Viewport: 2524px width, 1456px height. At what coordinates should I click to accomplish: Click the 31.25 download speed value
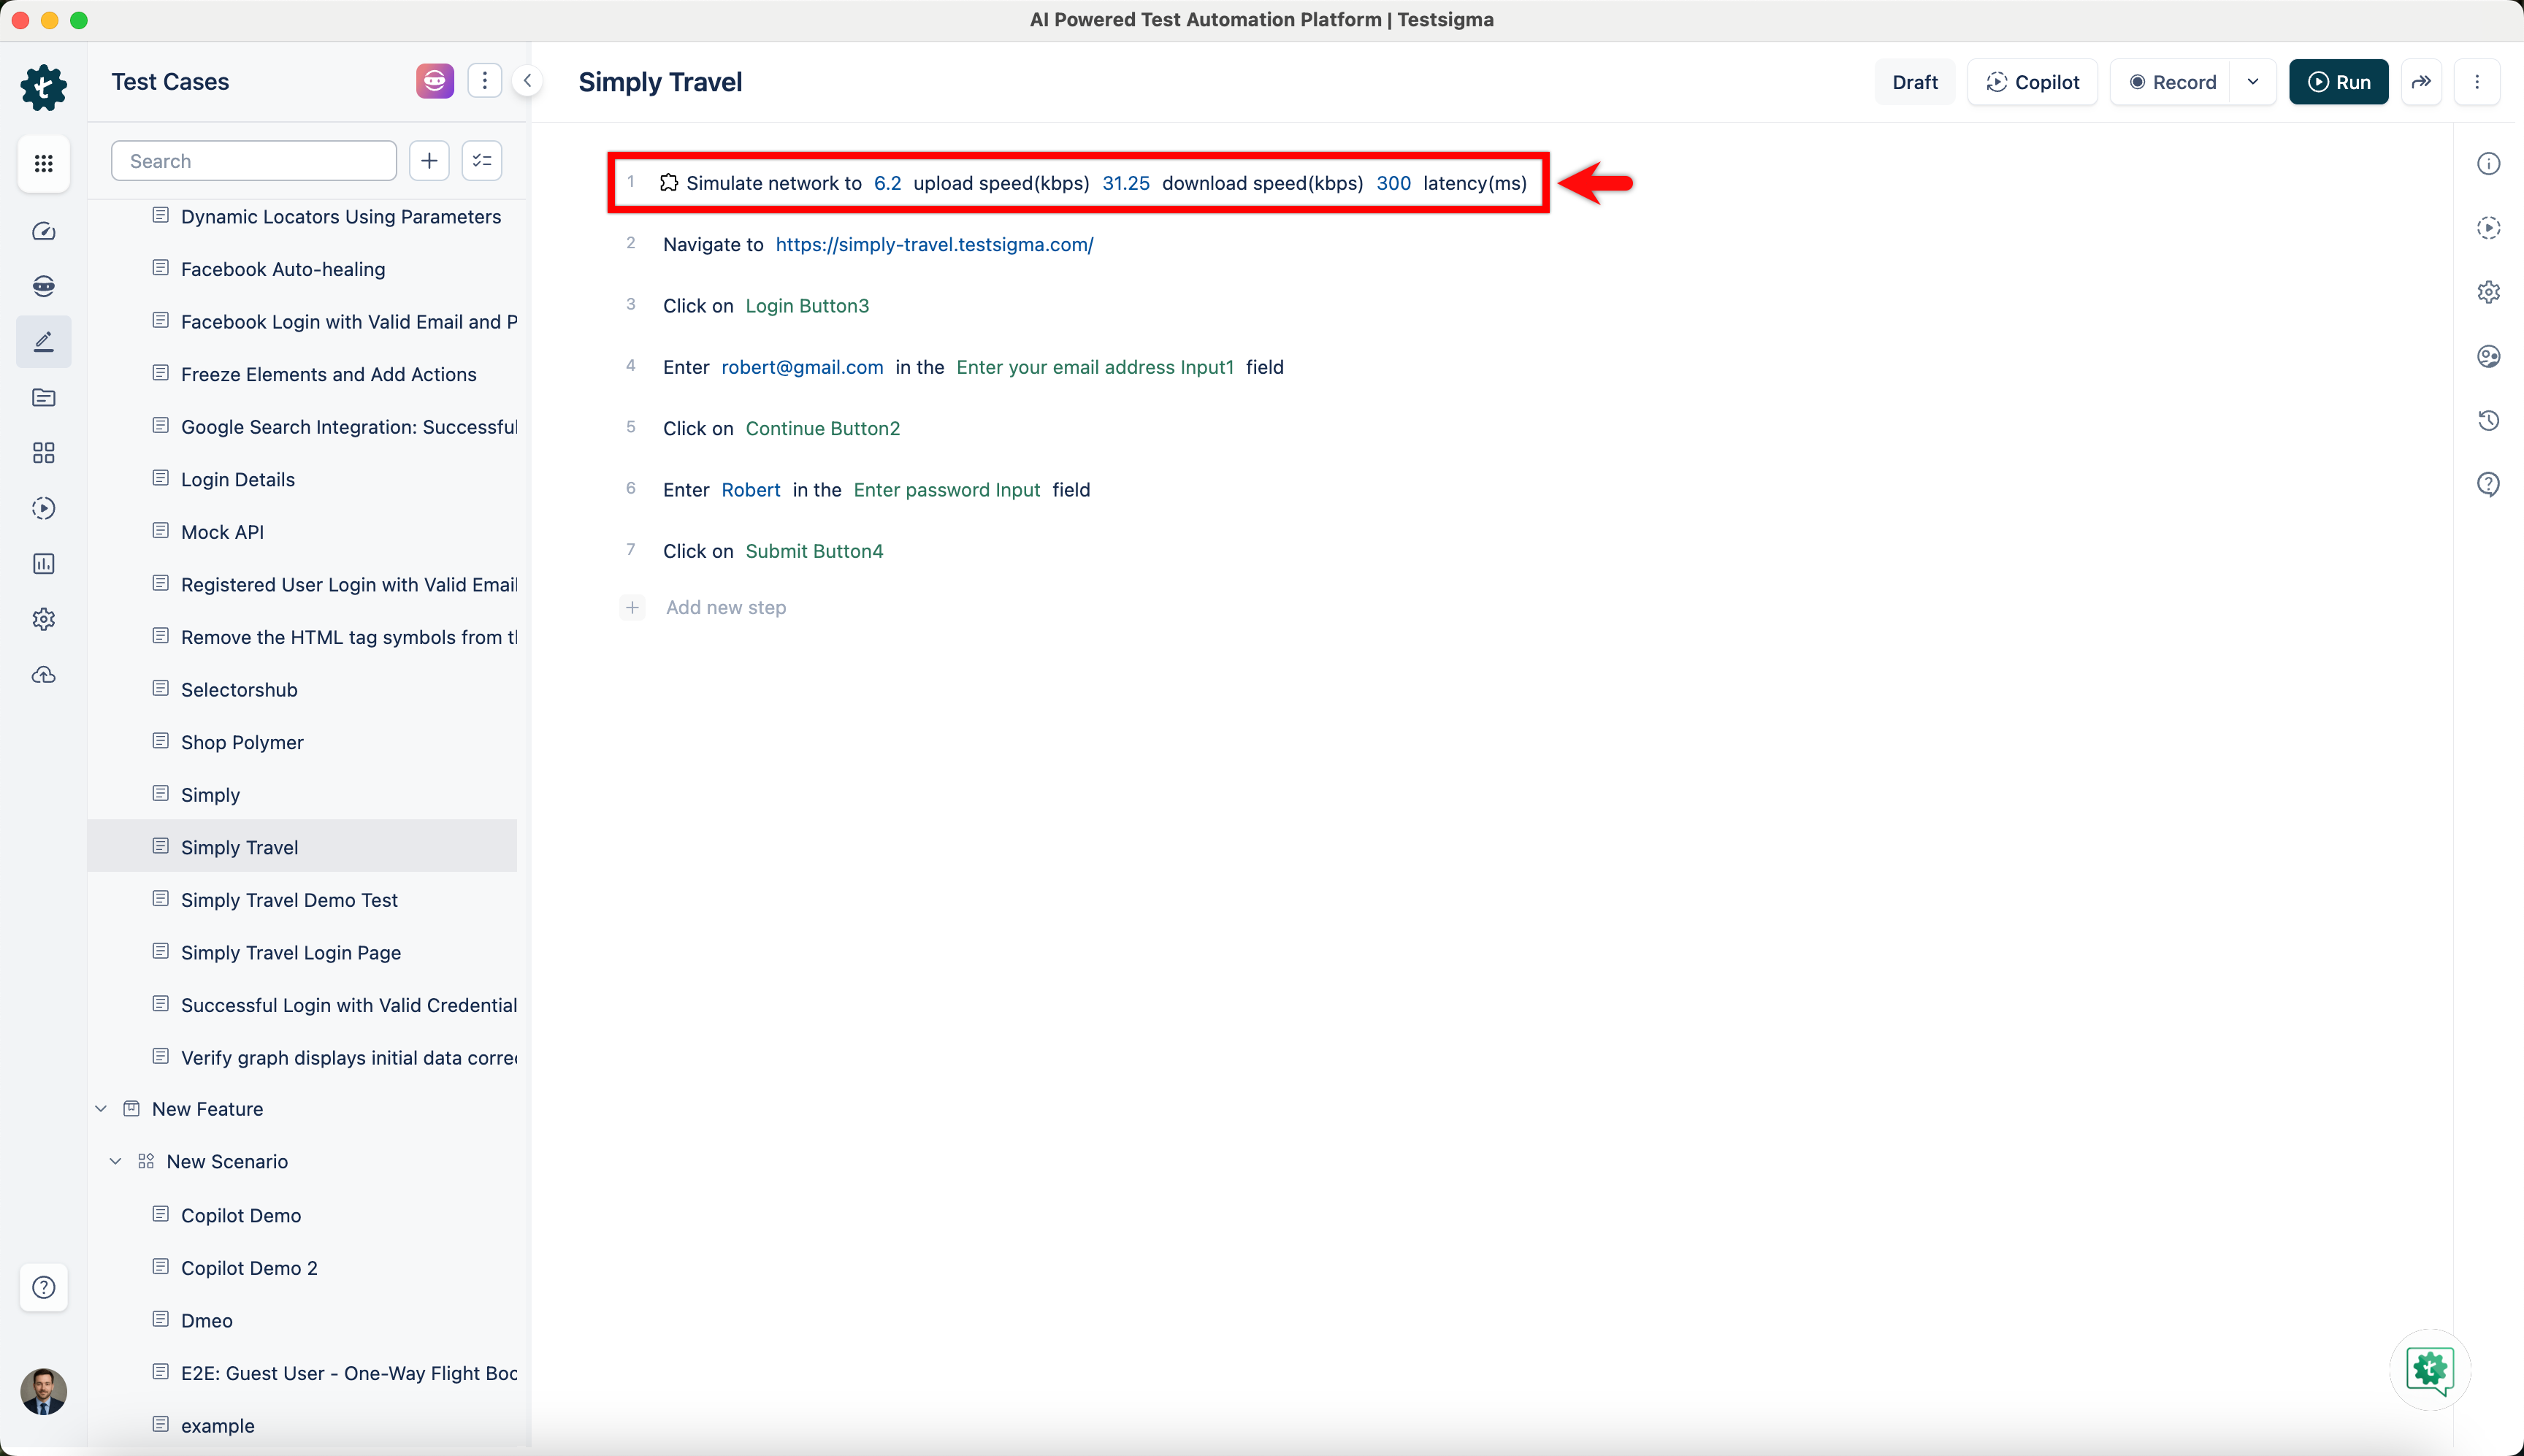pyautogui.click(x=1126, y=183)
